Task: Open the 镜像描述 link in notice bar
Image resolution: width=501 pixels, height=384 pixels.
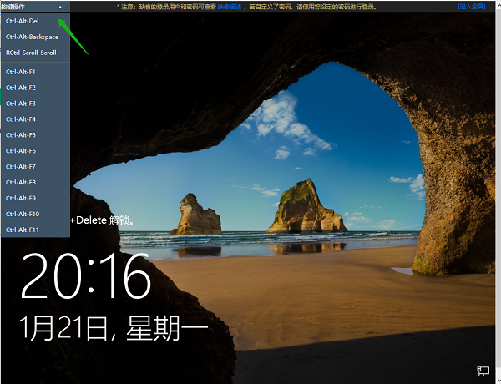Action: click(230, 7)
